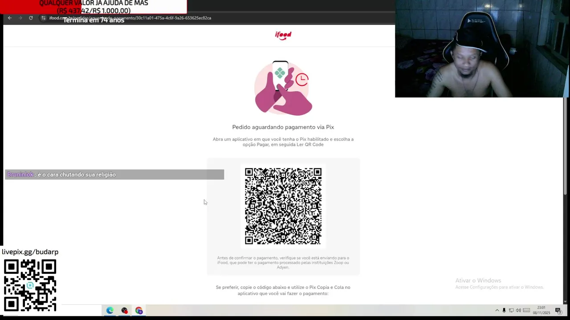Click the browser forward arrow
The width and height of the screenshot is (570, 320).
(20, 18)
